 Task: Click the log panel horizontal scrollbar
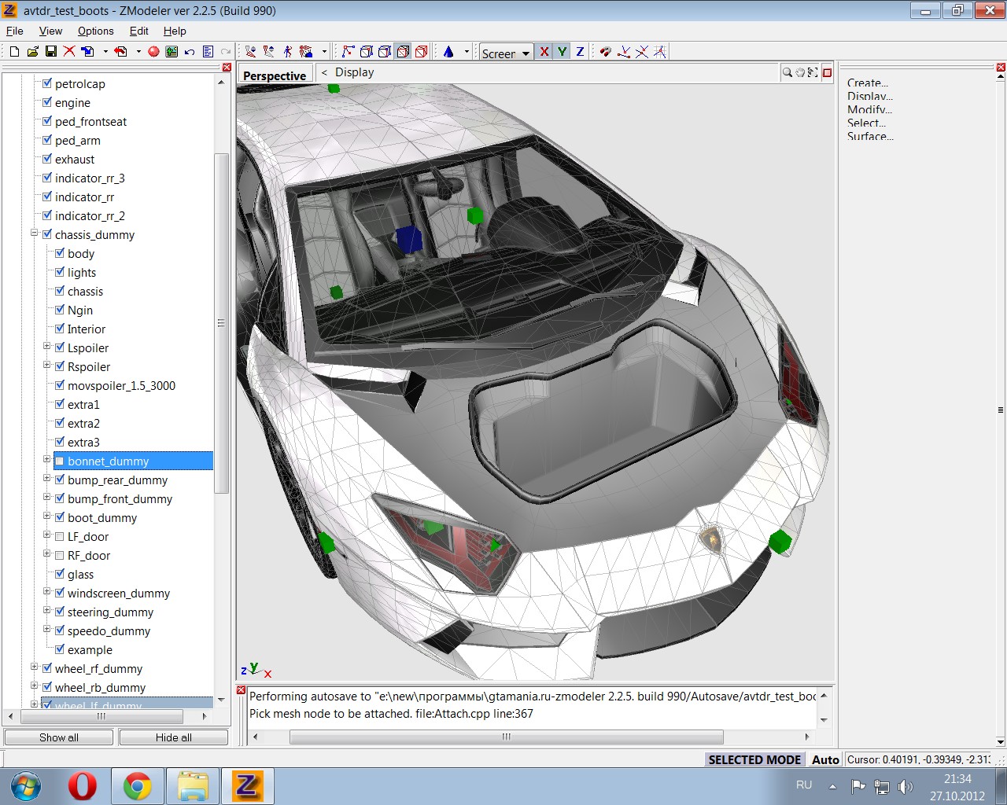[x=507, y=737]
